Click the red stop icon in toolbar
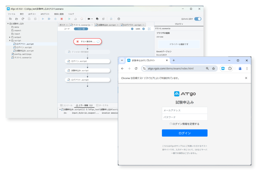 [x=62, y=19]
